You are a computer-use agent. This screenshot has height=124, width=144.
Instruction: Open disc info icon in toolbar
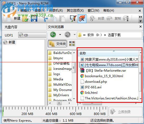tap(126, 19)
